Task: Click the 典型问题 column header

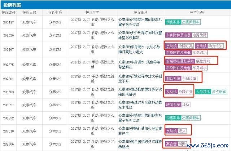Action: pyautogui.click(x=197, y=13)
